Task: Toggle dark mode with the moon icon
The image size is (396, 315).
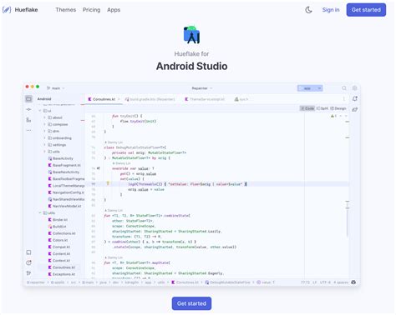Action: 308,10
